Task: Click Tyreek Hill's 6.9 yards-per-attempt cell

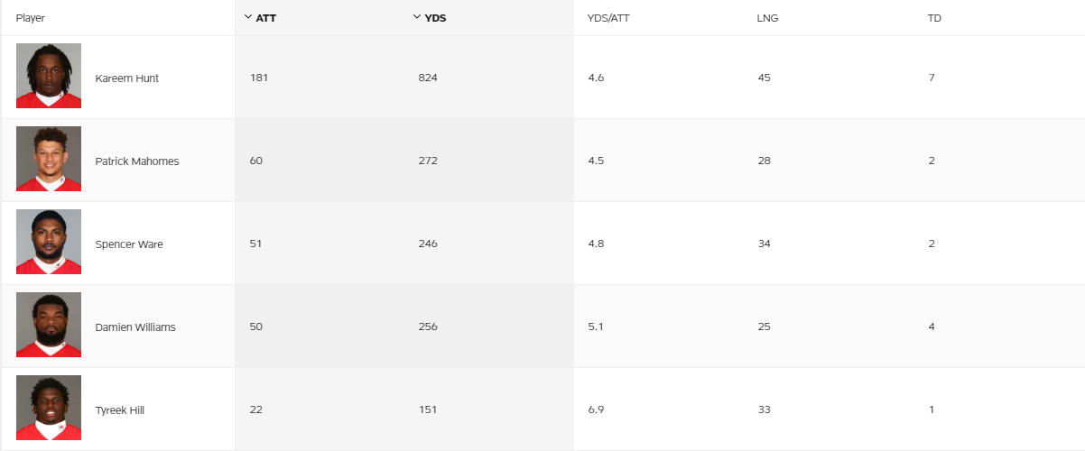Action: coord(596,410)
